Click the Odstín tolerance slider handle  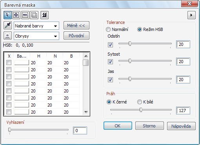tap(130, 43)
